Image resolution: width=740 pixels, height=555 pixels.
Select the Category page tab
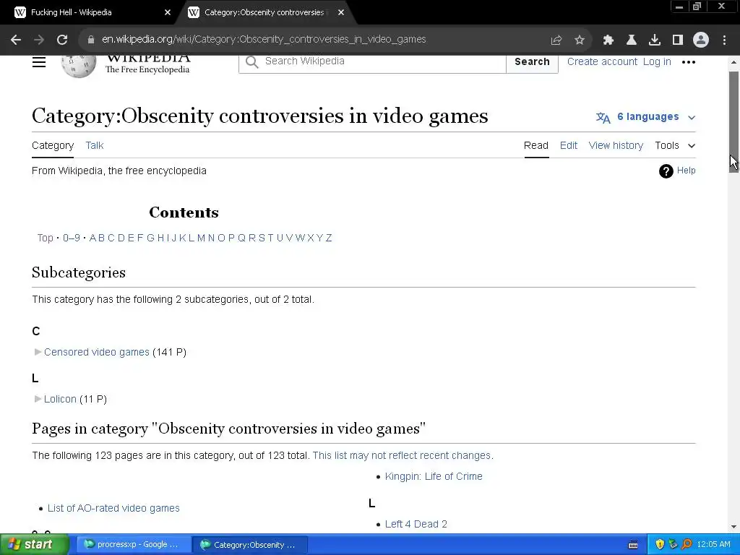tap(53, 145)
